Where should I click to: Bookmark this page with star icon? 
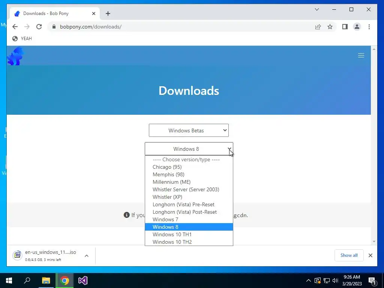coord(330,27)
